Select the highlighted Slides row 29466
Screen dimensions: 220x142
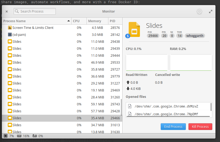click(62, 118)
